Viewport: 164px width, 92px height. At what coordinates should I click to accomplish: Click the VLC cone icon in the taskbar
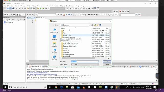pyautogui.click(x=84, y=87)
